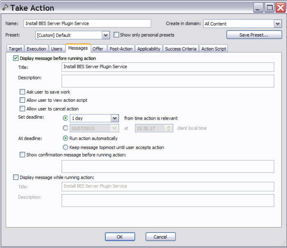Check Ask user to save work
This screenshot has height=248, width=287.
23,92
